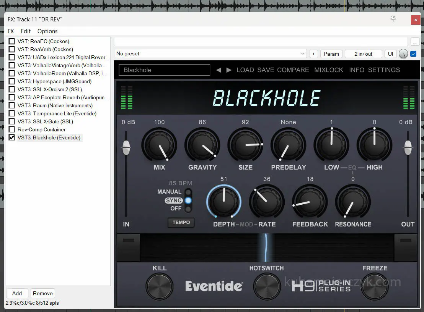Open the Edit menu
Image resolution: width=424 pixels, height=312 pixels.
tap(26, 31)
